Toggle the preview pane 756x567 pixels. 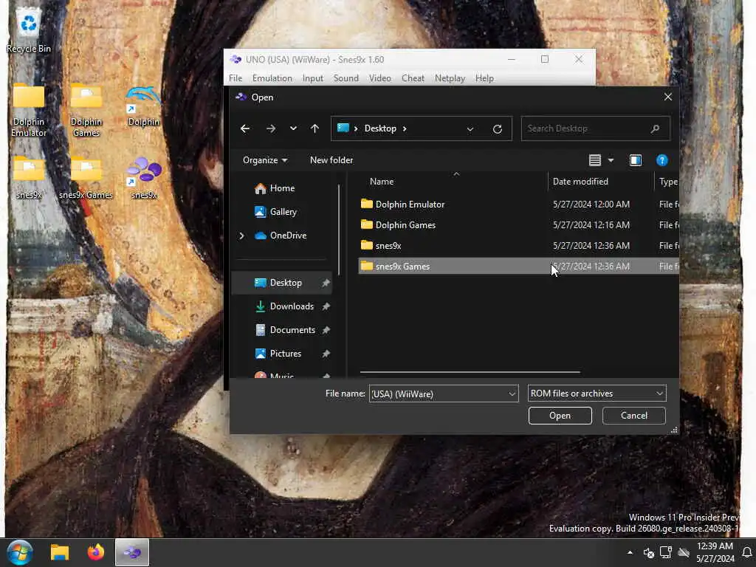[x=636, y=160]
